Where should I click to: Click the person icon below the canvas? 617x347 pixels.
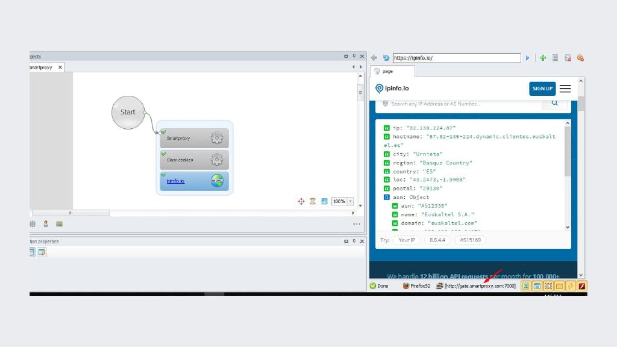point(46,224)
